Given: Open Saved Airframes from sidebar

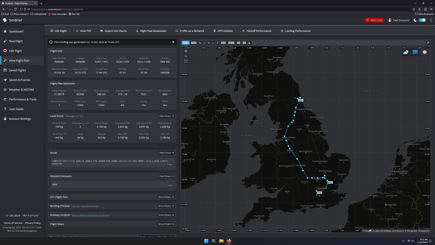Looking at the screenshot, I should point(22,80).
